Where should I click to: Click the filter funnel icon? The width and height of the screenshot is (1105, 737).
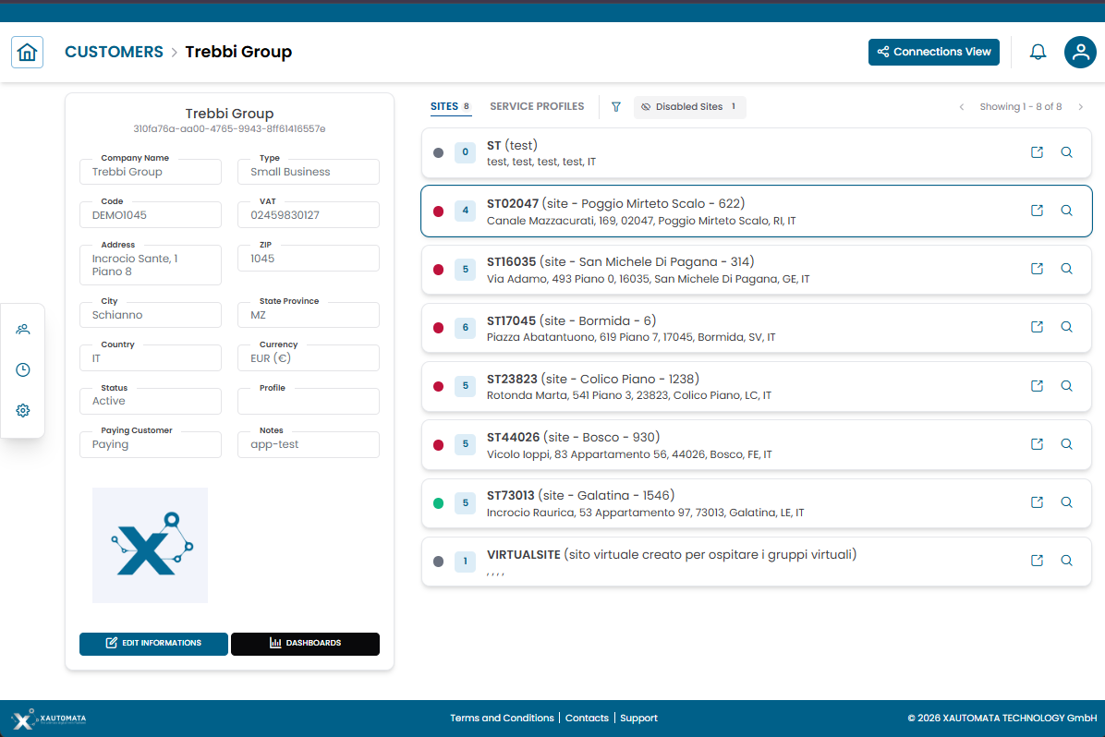coord(616,107)
